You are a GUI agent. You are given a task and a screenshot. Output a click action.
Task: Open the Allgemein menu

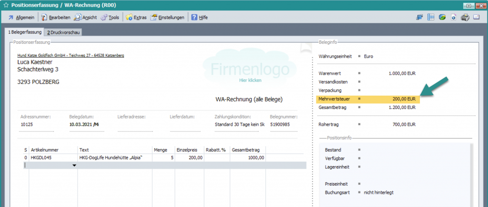(x=20, y=18)
